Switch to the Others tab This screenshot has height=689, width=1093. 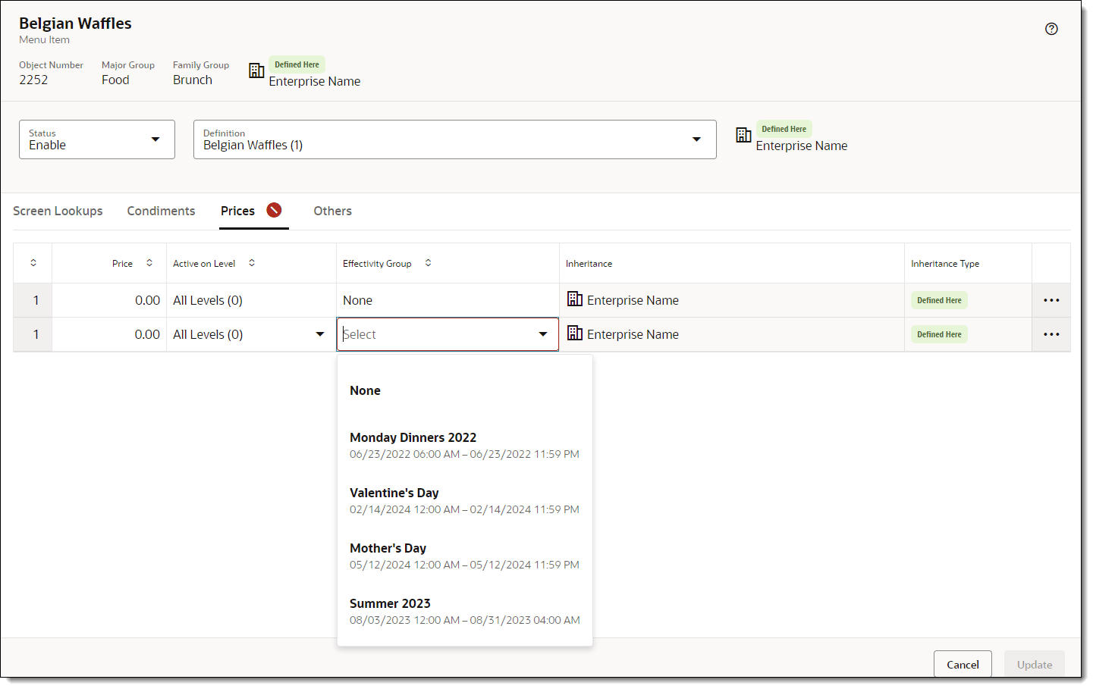(x=333, y=211)
